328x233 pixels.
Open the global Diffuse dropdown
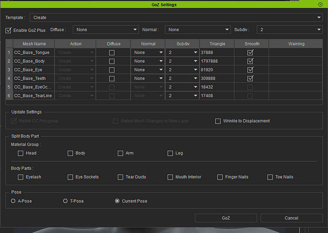point(106,29)
